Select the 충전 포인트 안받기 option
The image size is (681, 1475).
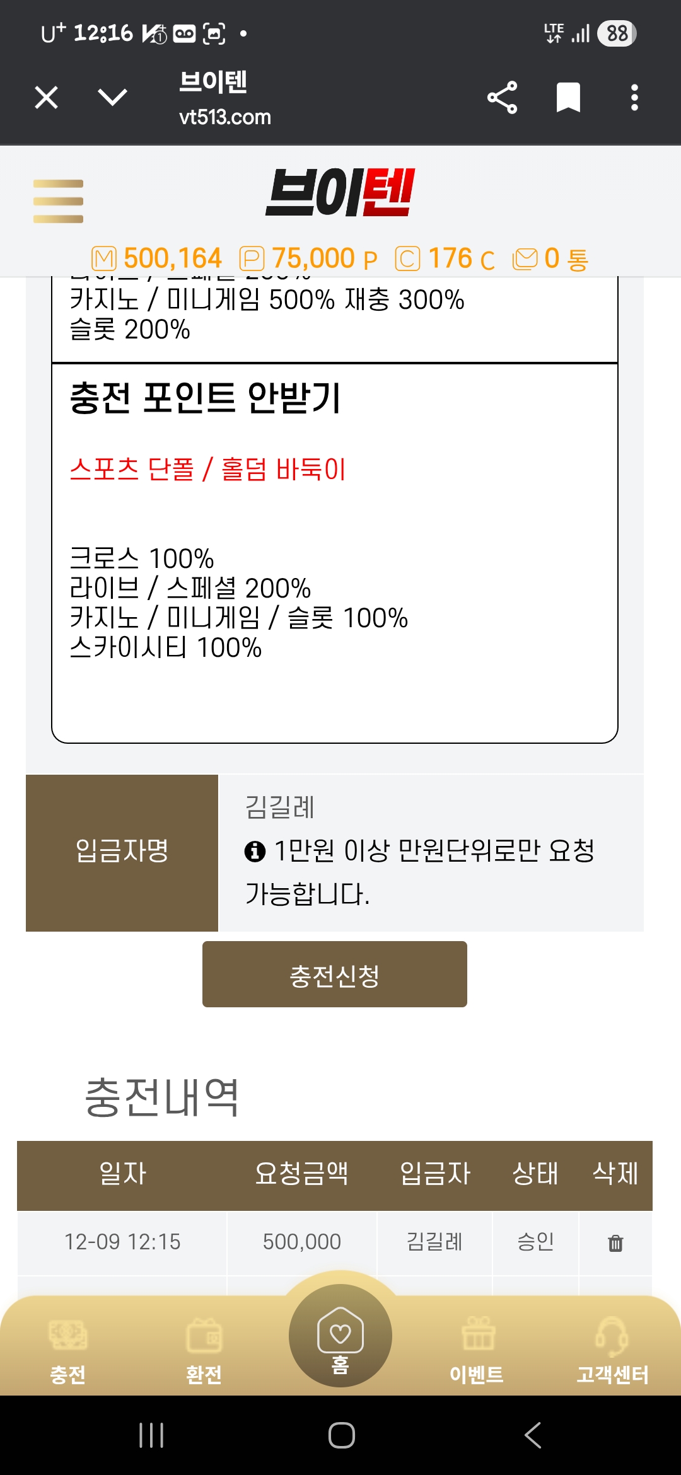pyautogui.click(x=206, y=398)
